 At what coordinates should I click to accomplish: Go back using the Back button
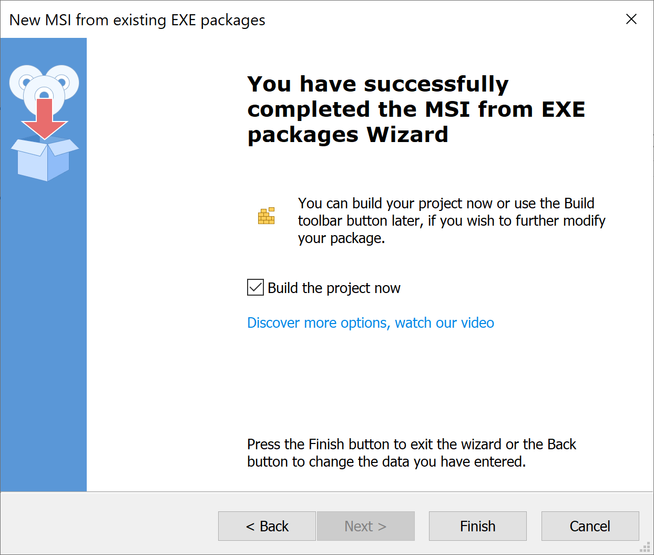click(x=267, y=526)
